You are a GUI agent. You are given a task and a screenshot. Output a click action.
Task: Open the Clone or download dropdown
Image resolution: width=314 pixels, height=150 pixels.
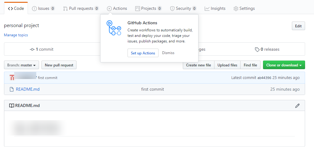pos(284,65)
